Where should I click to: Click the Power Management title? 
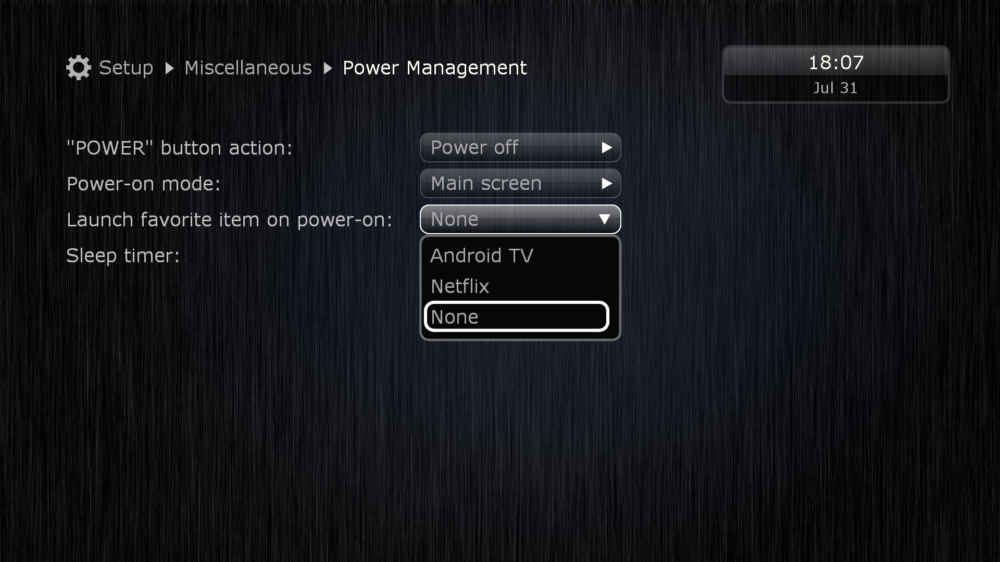click(435, 68)
